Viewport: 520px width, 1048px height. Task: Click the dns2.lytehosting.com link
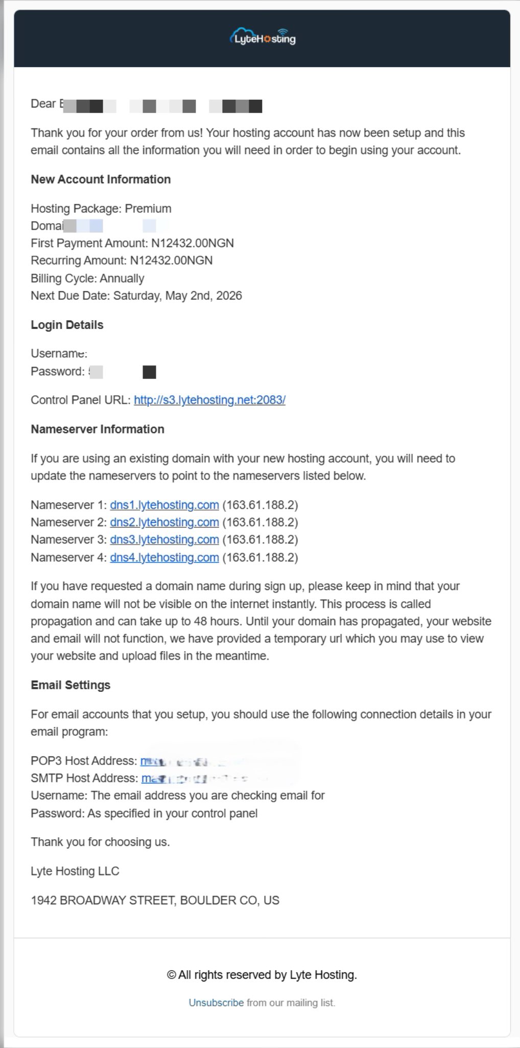(164, 522)
